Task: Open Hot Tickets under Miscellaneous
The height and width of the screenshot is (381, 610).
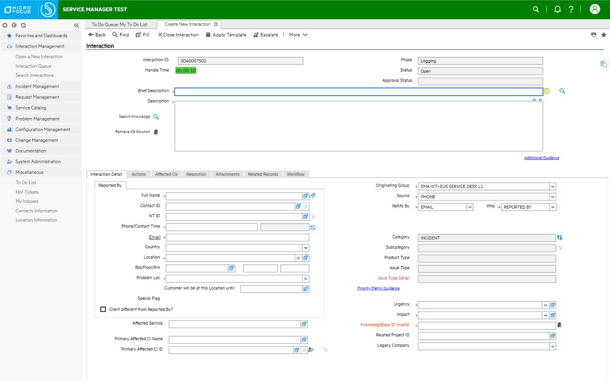Action: [27, 192]
